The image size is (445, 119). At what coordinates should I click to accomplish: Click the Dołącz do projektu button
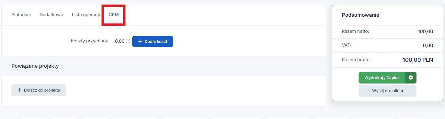(39, 90)
